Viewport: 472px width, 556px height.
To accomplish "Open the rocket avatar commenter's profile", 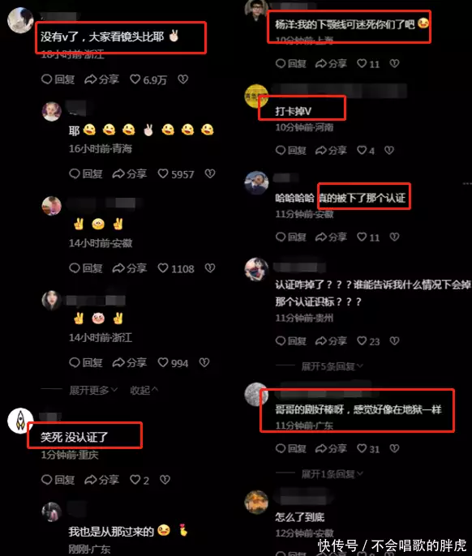I will click(20, 421).
